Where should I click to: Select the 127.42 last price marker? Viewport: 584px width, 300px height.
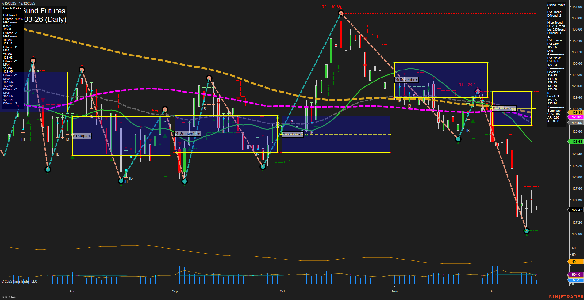click(x=576, y=210)
